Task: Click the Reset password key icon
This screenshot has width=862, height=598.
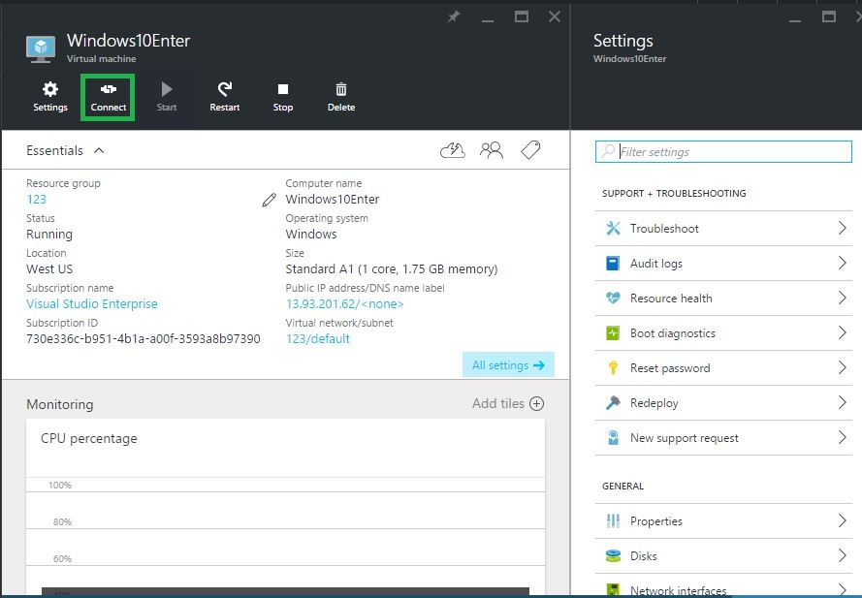Action: (613, 367)
